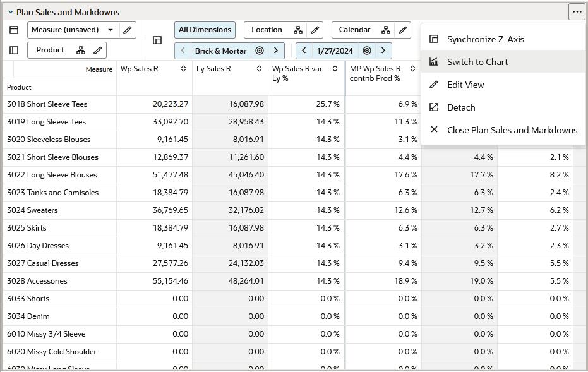Click the edit pencil next to Product
The height and width of the screenshot is (372, 588).
[x=98, y=51]
